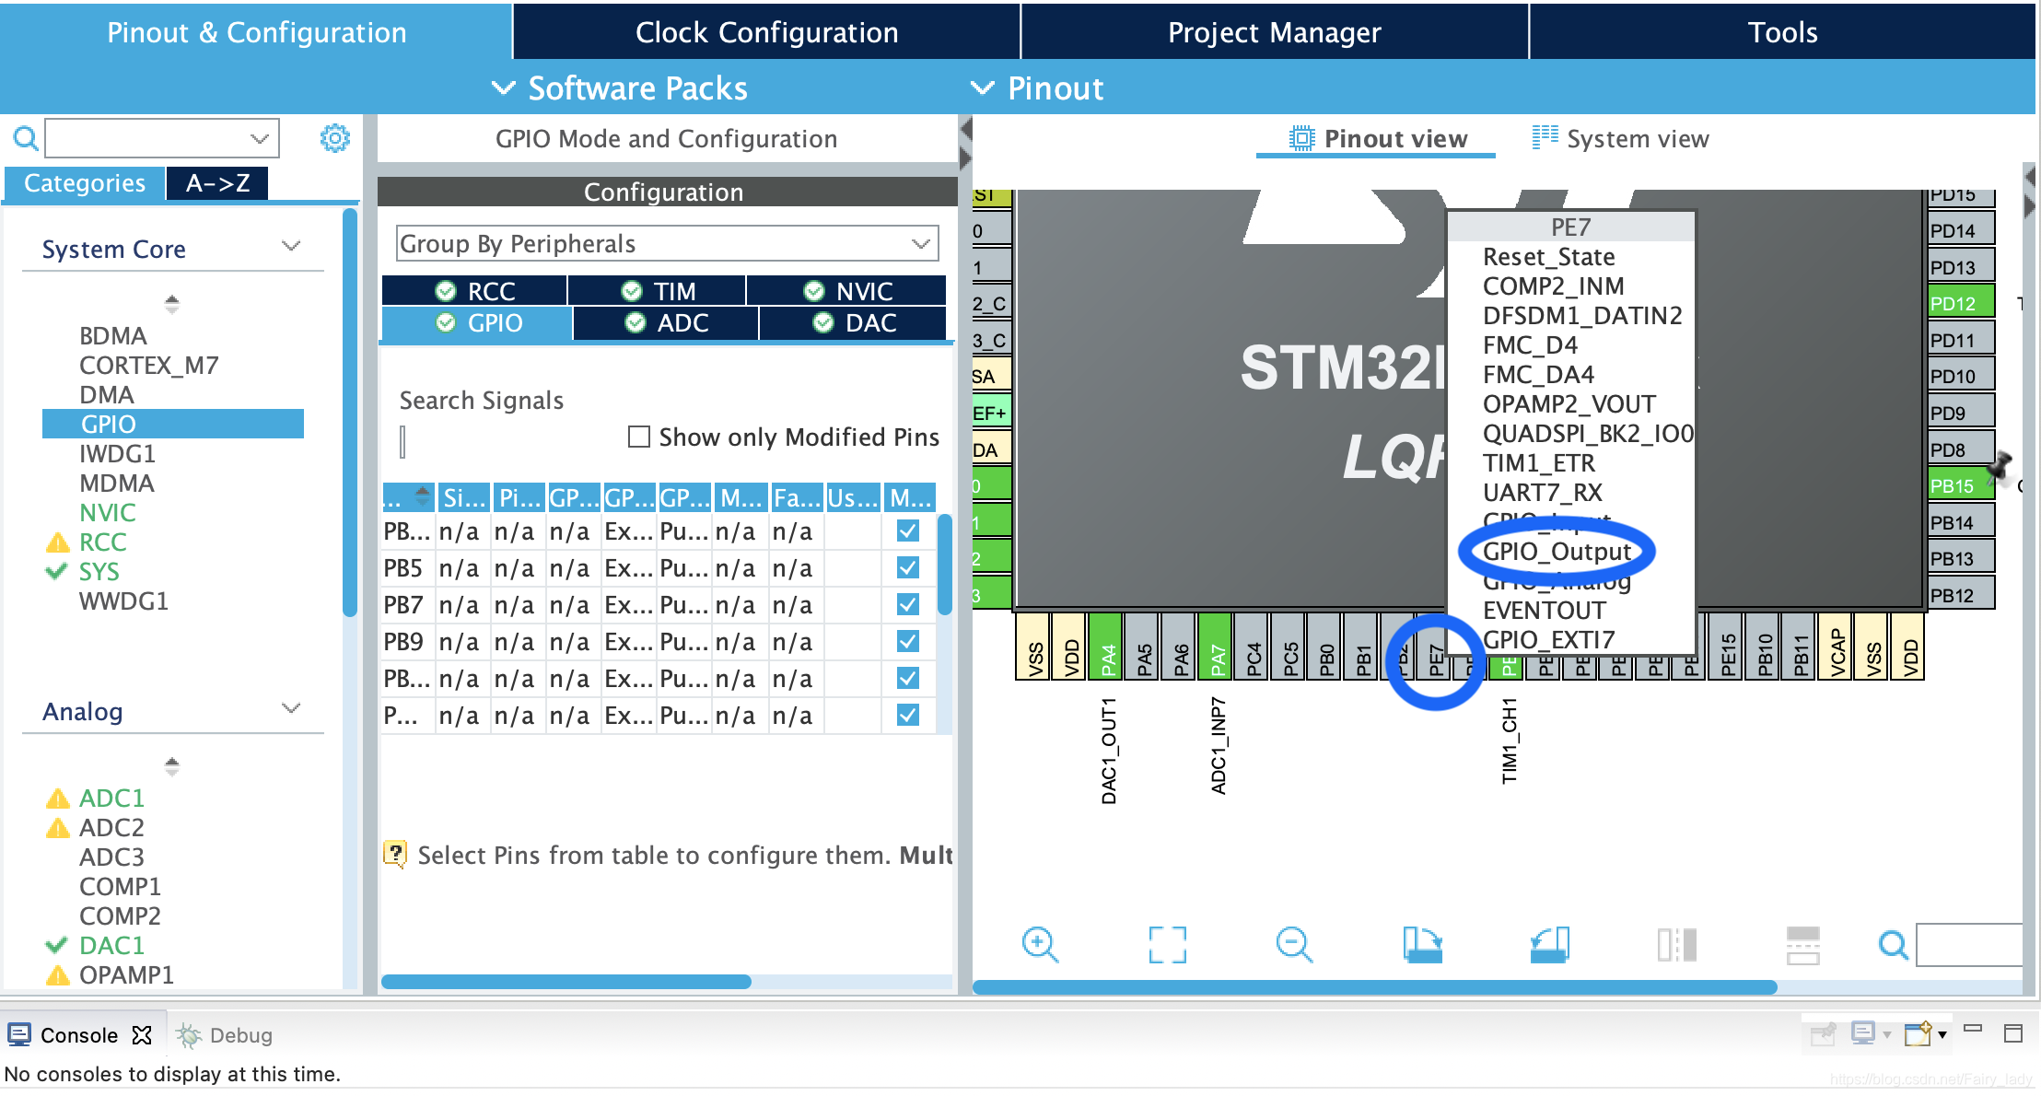Image resolution: width=2041 pixels, height=1096 pixels.
Task: Collapse the System Core category
Action: point(291,247)
